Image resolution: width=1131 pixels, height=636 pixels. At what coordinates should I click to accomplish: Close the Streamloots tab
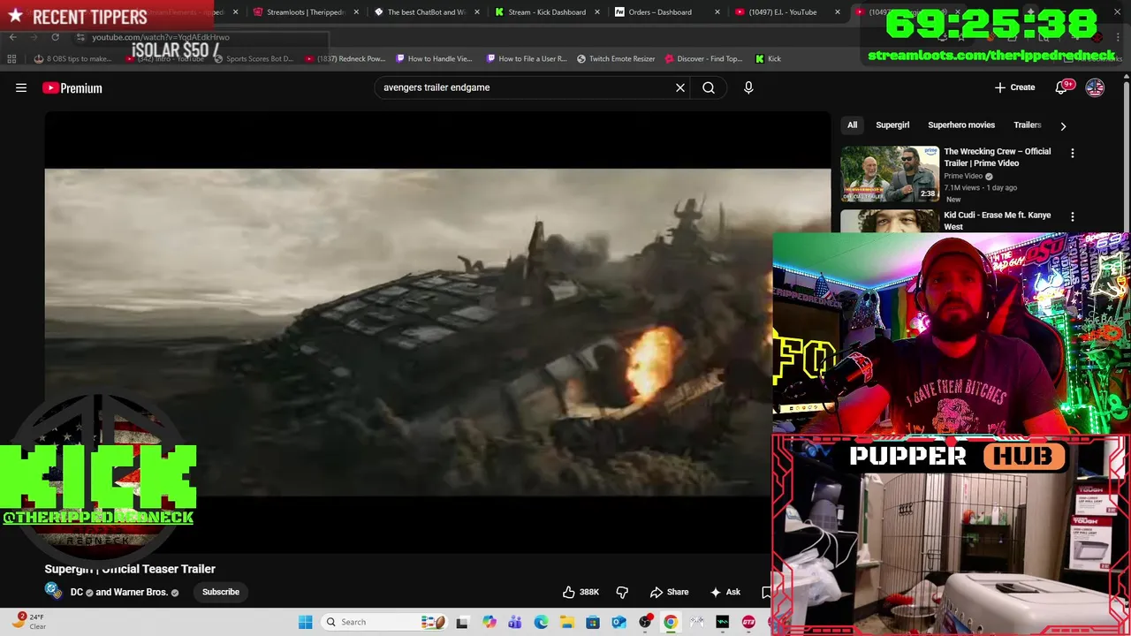[356, 12]
